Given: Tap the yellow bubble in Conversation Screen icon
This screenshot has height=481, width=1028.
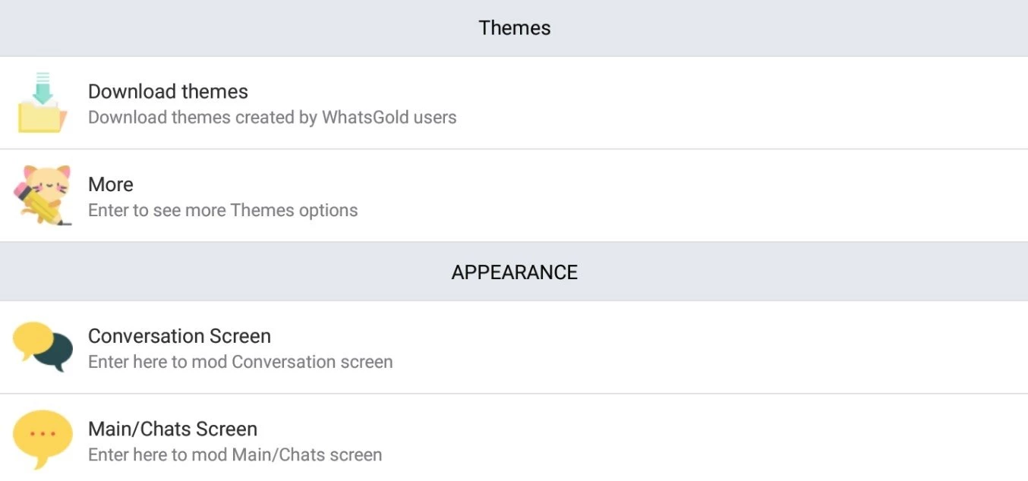Looking at the screenshot, I should tap(32, 338).
